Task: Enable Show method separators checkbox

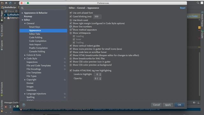Action: (x=71, y=30)
